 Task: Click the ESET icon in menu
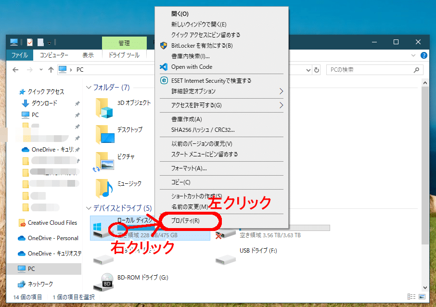(164, 81)
